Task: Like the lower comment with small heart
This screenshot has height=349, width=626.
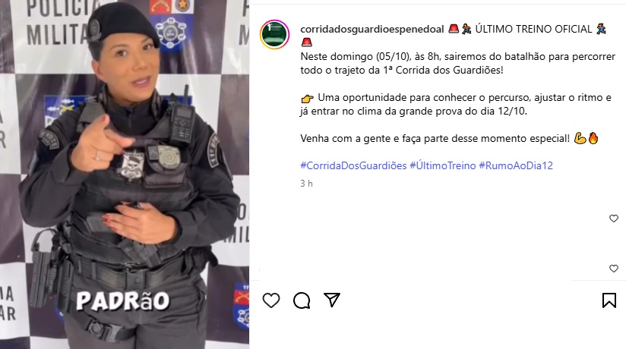Action: pos(614,269)
